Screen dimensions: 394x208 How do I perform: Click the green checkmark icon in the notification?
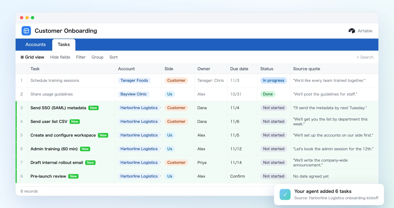pos(285,194)
